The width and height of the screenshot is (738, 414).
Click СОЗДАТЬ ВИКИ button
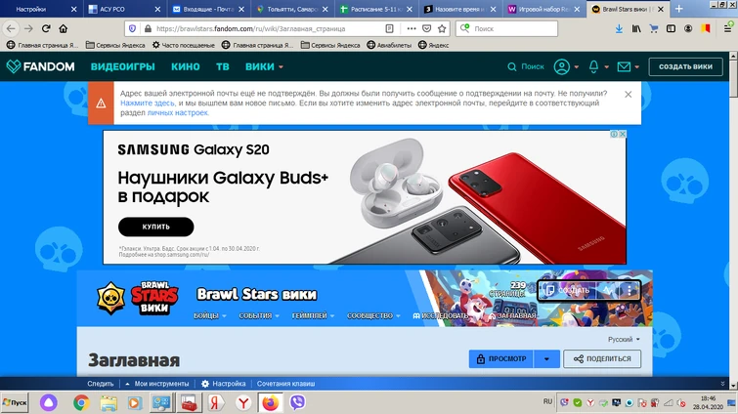pos(685,66)
